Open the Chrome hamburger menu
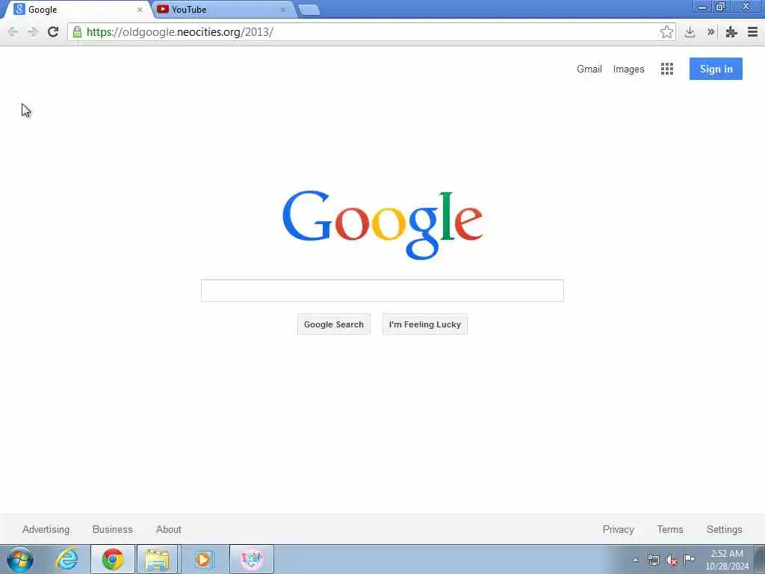 pyautogui.click(x=753, y=32)
